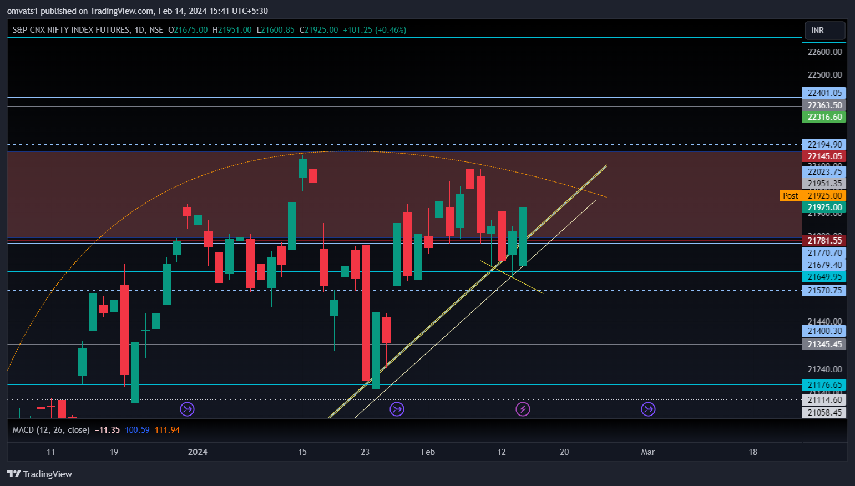Click the 21400.30 price level tag

pos(824,331)
